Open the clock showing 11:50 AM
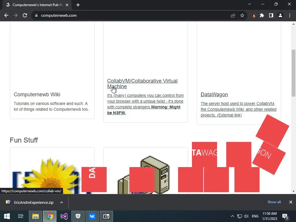The image size is (296, 222). pyautogui.click(x=270, y=216)
